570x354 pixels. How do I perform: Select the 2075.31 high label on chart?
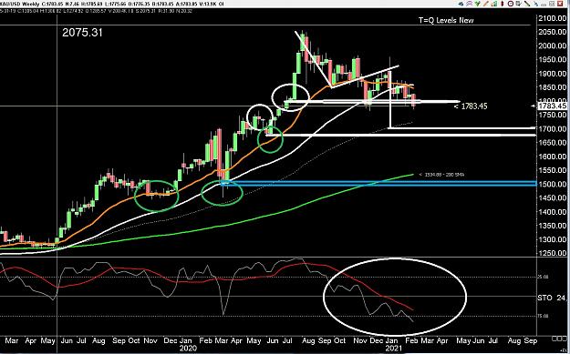82,33
